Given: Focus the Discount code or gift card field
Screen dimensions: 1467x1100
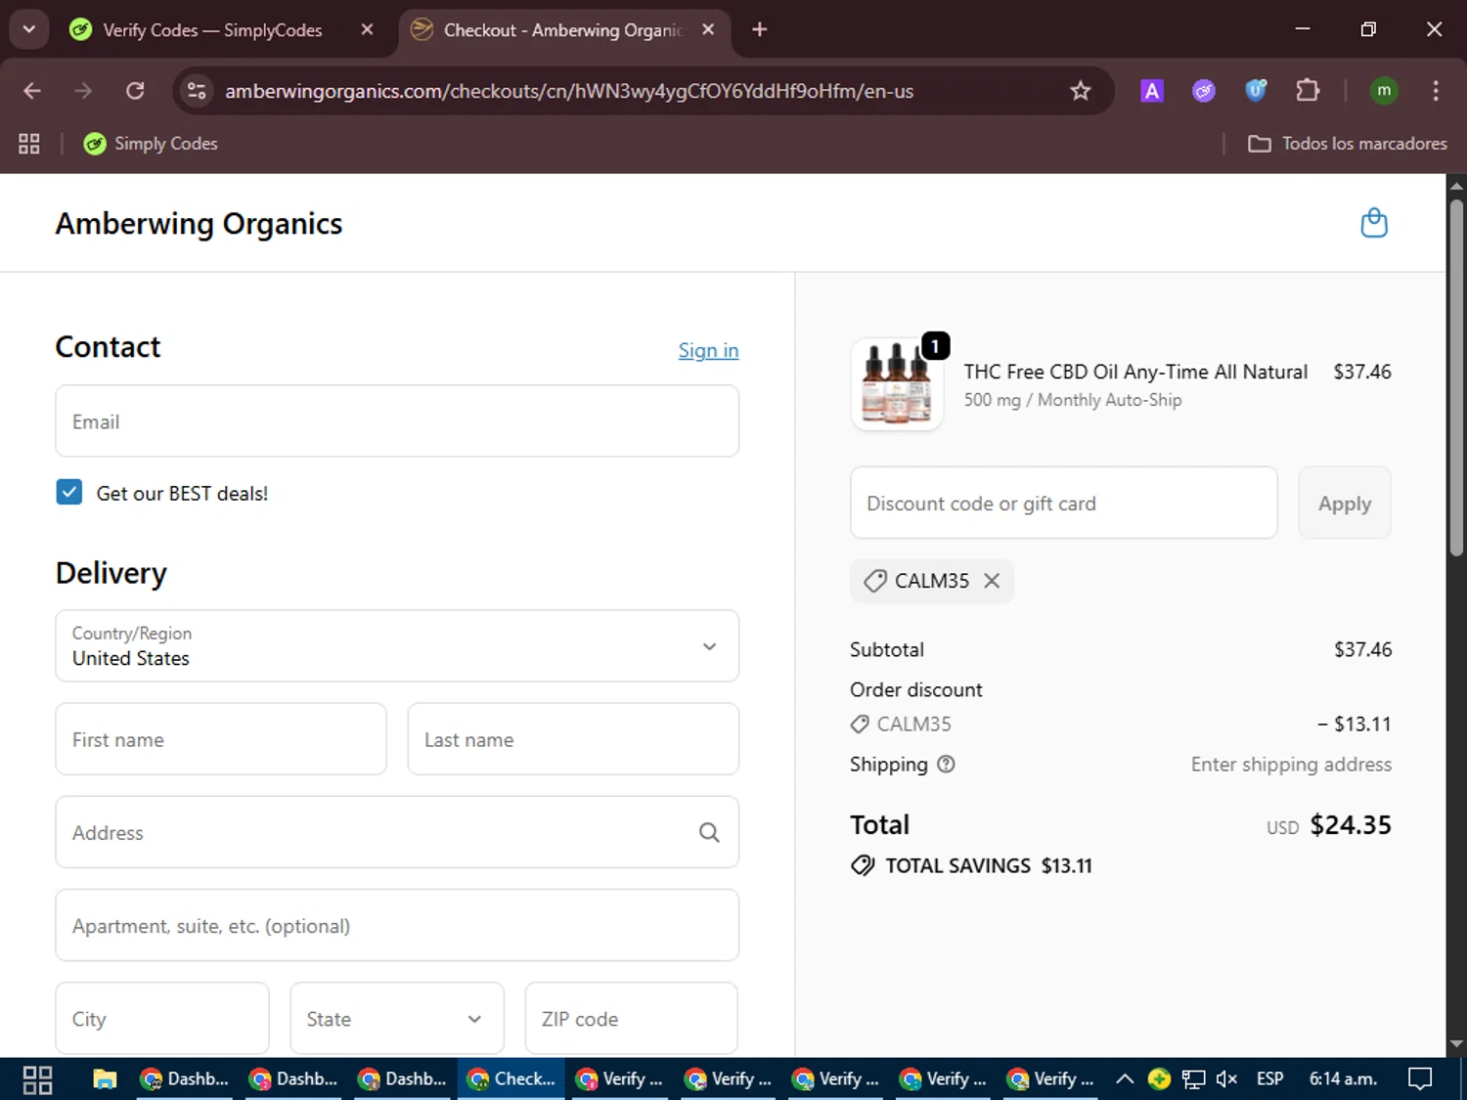Looking at the screenshot, I should point(1064,503).
